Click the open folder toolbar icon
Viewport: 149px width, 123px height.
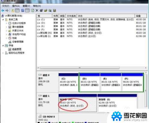(46, 10)
